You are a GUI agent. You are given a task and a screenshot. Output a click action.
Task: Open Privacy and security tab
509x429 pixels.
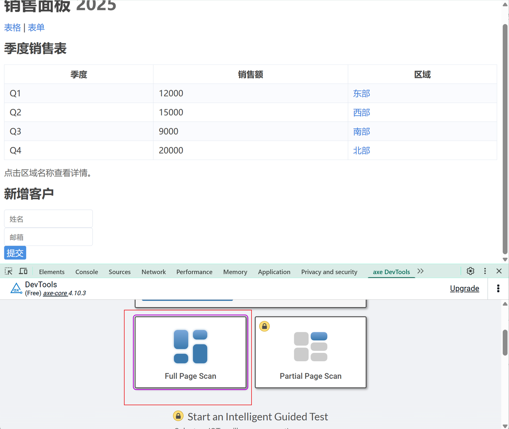pyautogui.click(x=329, y=272)
